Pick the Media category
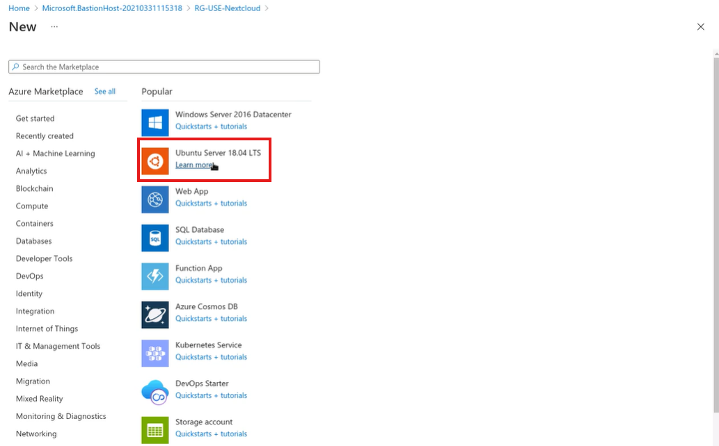Screen dimensions: 719x446 pos(26,363)
